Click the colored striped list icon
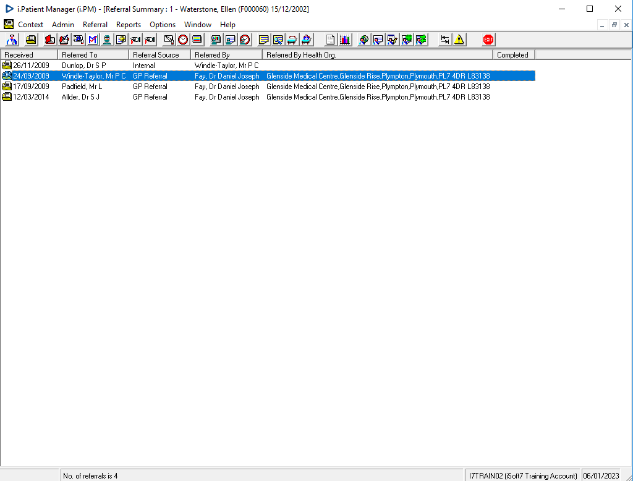 click(x=197, y=40)
